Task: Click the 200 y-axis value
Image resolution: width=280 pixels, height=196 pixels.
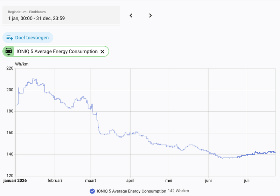Action: [10, 90]
